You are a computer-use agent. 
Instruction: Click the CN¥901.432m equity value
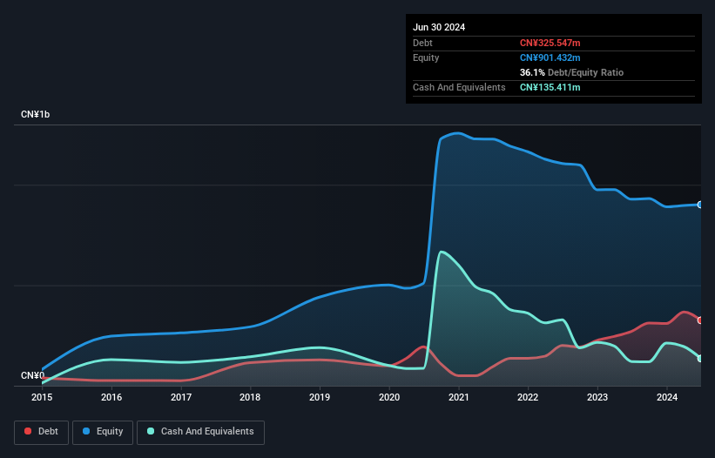pos(550,57)
